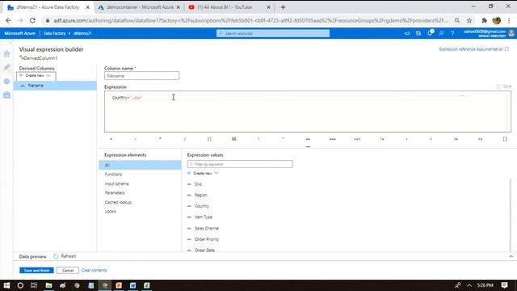Open the help question mark icon
This screenshot has width=517, height=291.
(452, 33)
